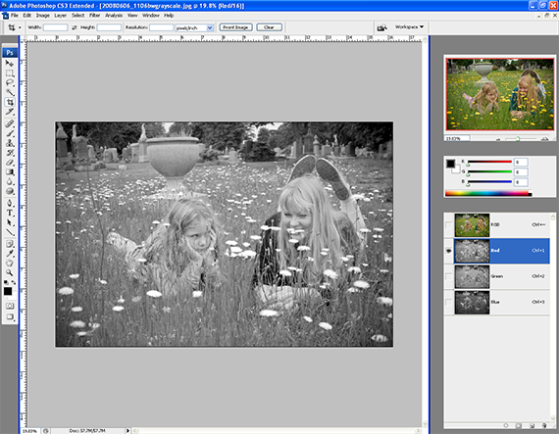
Task: Select the Lasso tool
Action: point(10,82)
